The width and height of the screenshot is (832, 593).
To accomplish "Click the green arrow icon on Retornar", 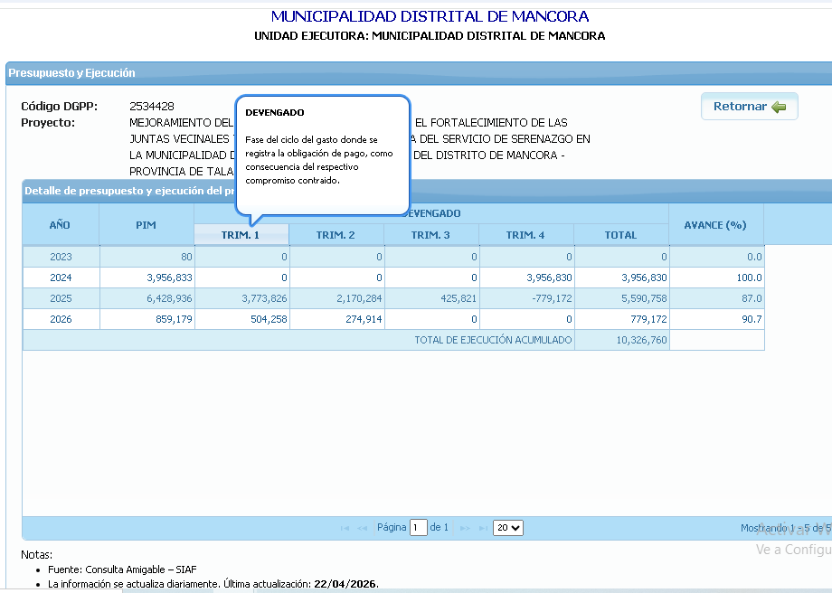I will tap(780, 107).
